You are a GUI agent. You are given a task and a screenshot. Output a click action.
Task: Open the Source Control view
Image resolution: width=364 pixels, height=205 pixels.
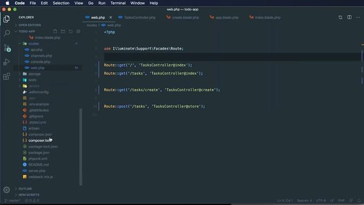[7, 48]
